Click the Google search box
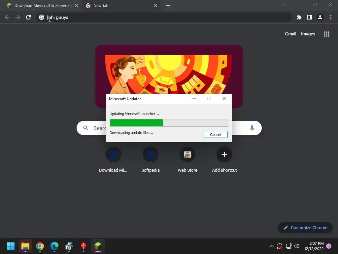338x254 pixels. click(169, 128)
